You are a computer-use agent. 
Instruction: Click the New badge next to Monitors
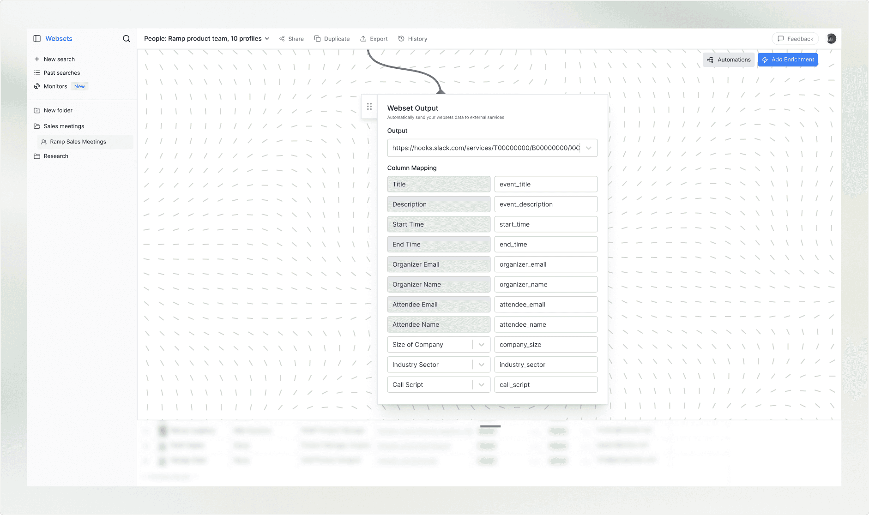pos(79,86)
